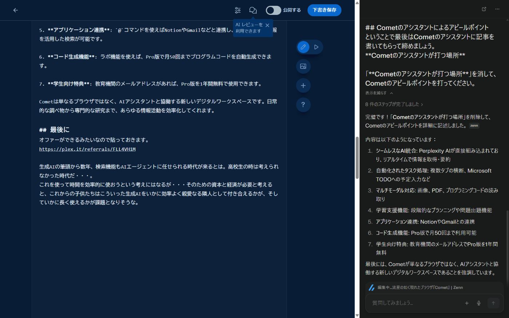Image resolution: width=509 pixels, height=318 pixels.
Task: Open AI review chat bubbles icon
Action: pos(253,10)
